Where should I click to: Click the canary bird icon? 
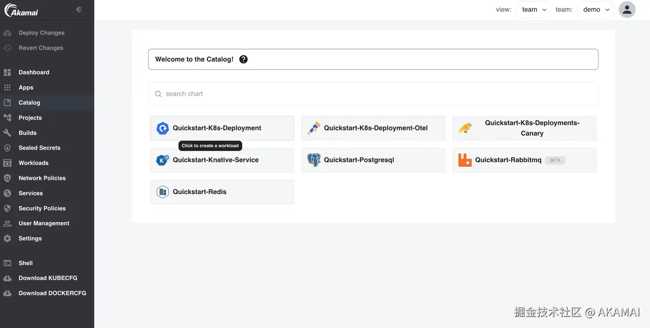coord(465,128)
